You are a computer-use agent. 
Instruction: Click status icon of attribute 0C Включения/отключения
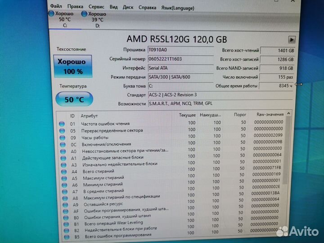63,144
